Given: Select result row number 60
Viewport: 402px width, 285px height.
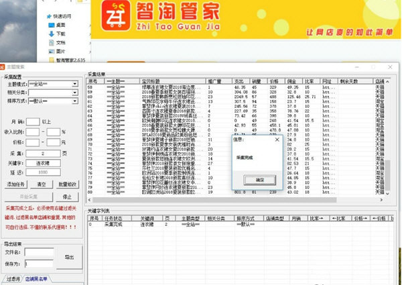Looking at the screenshot, I should (236, 97).
